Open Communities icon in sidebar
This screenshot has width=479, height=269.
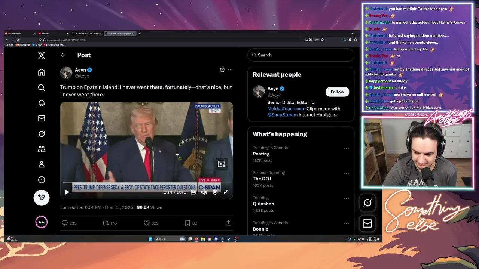click(x=42, y=149)
